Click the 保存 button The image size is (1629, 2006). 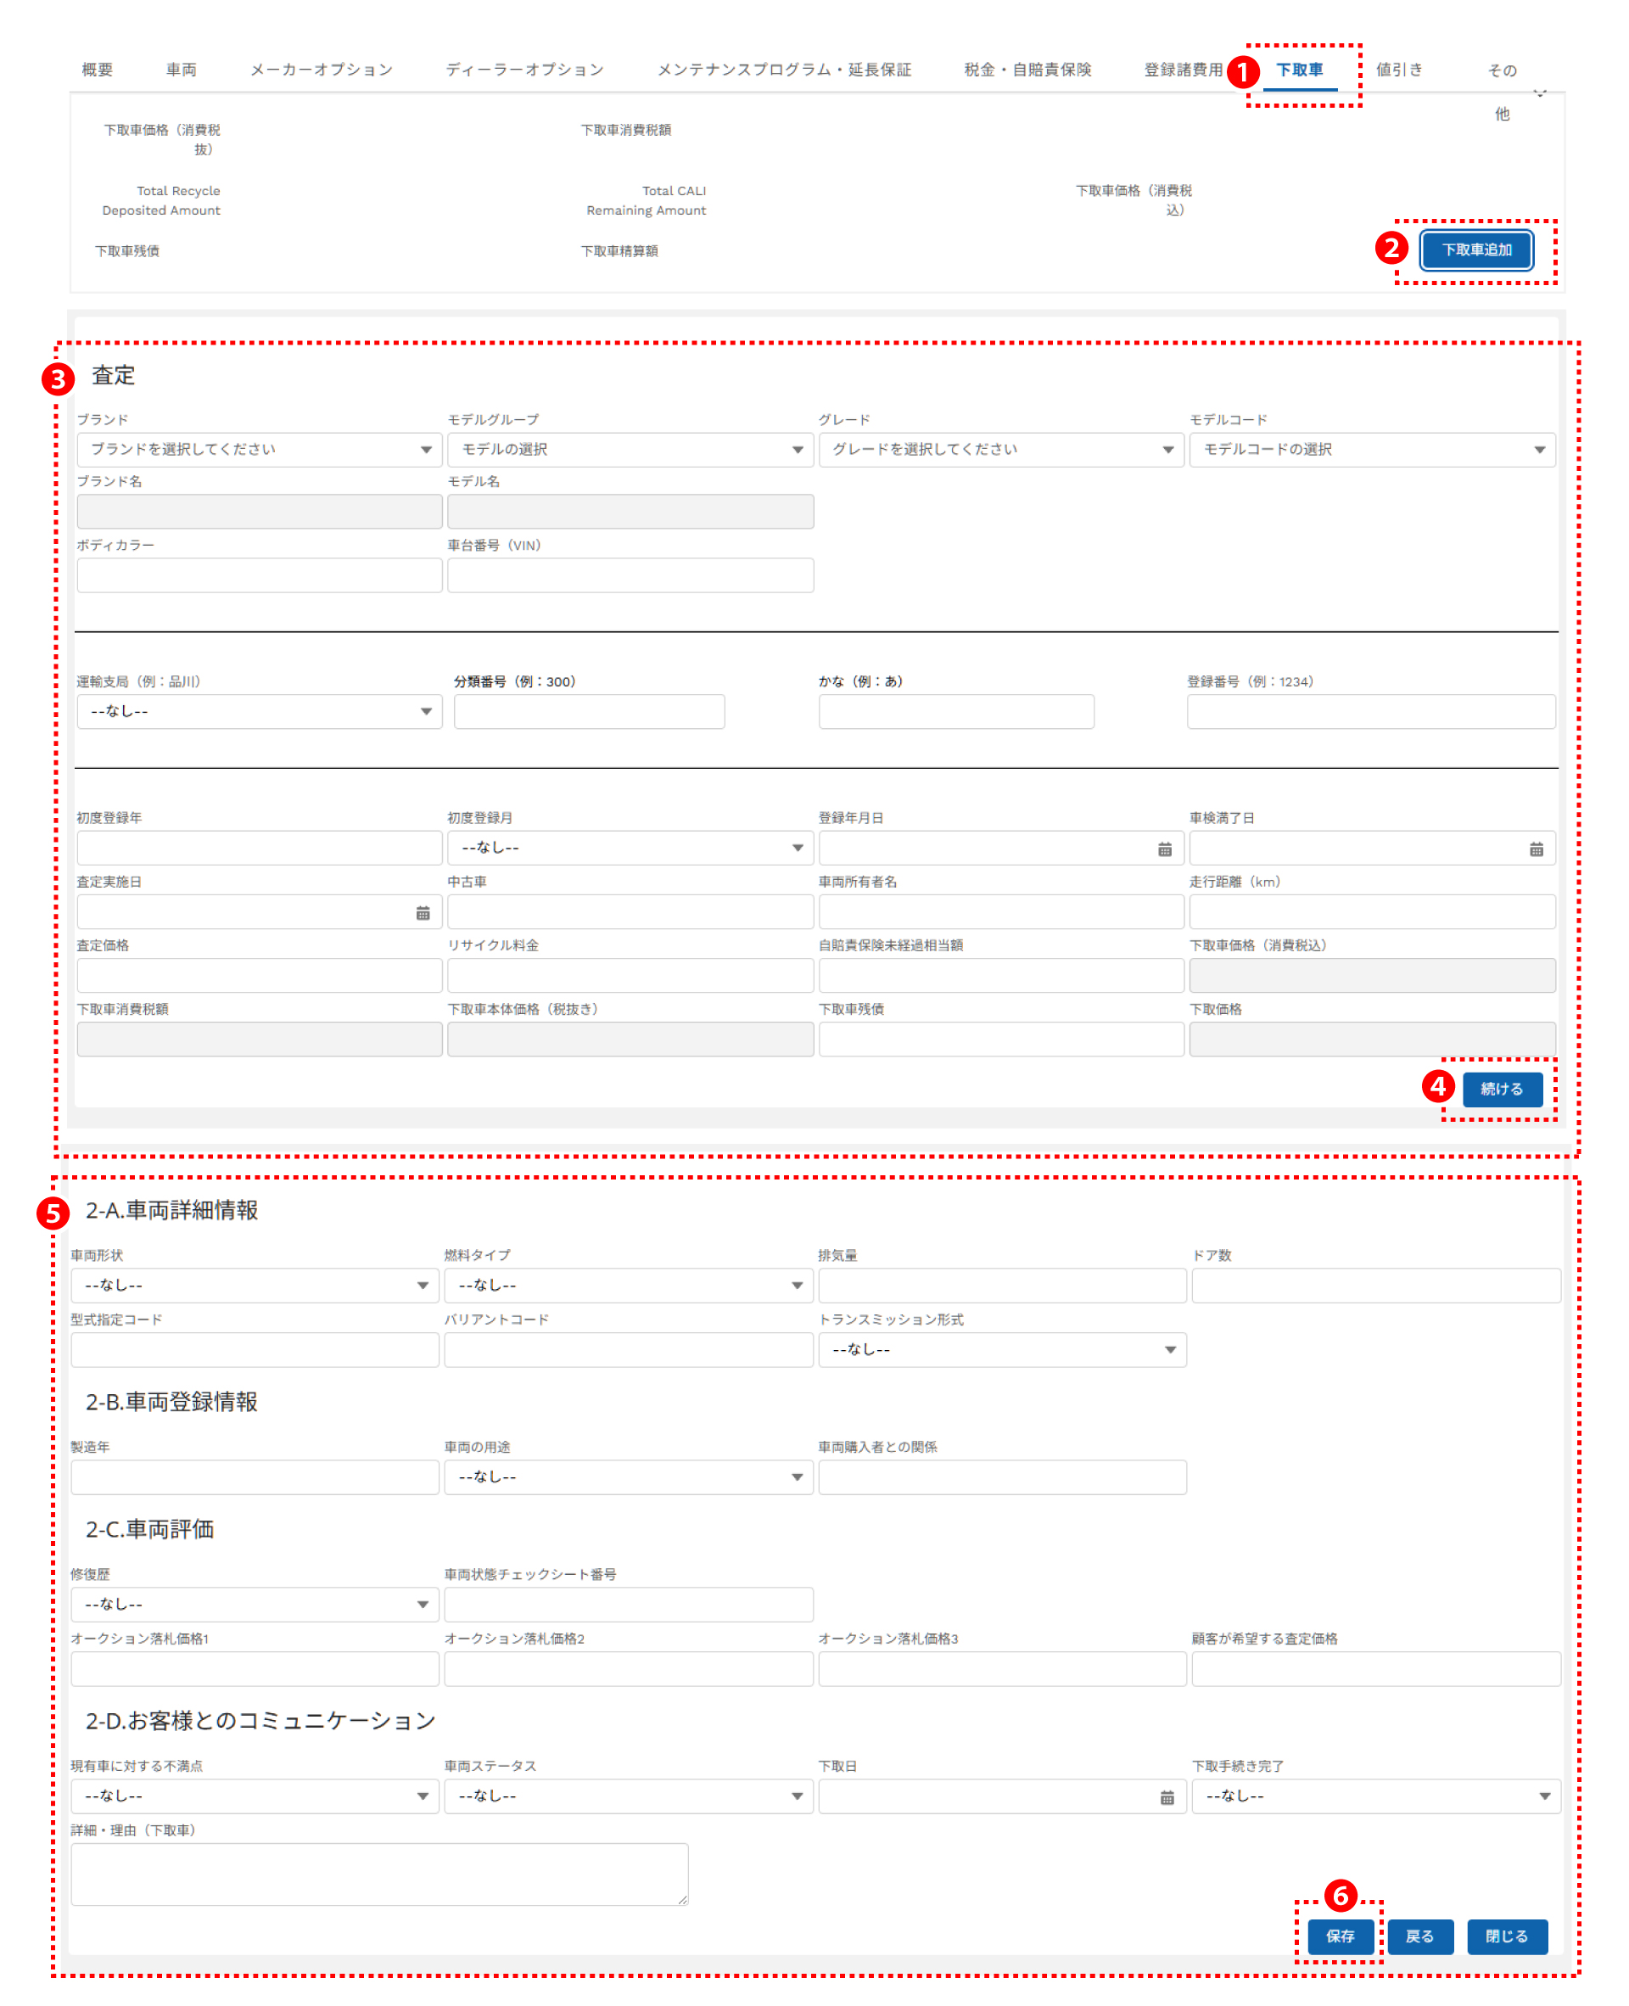tap(1339, 1936)
